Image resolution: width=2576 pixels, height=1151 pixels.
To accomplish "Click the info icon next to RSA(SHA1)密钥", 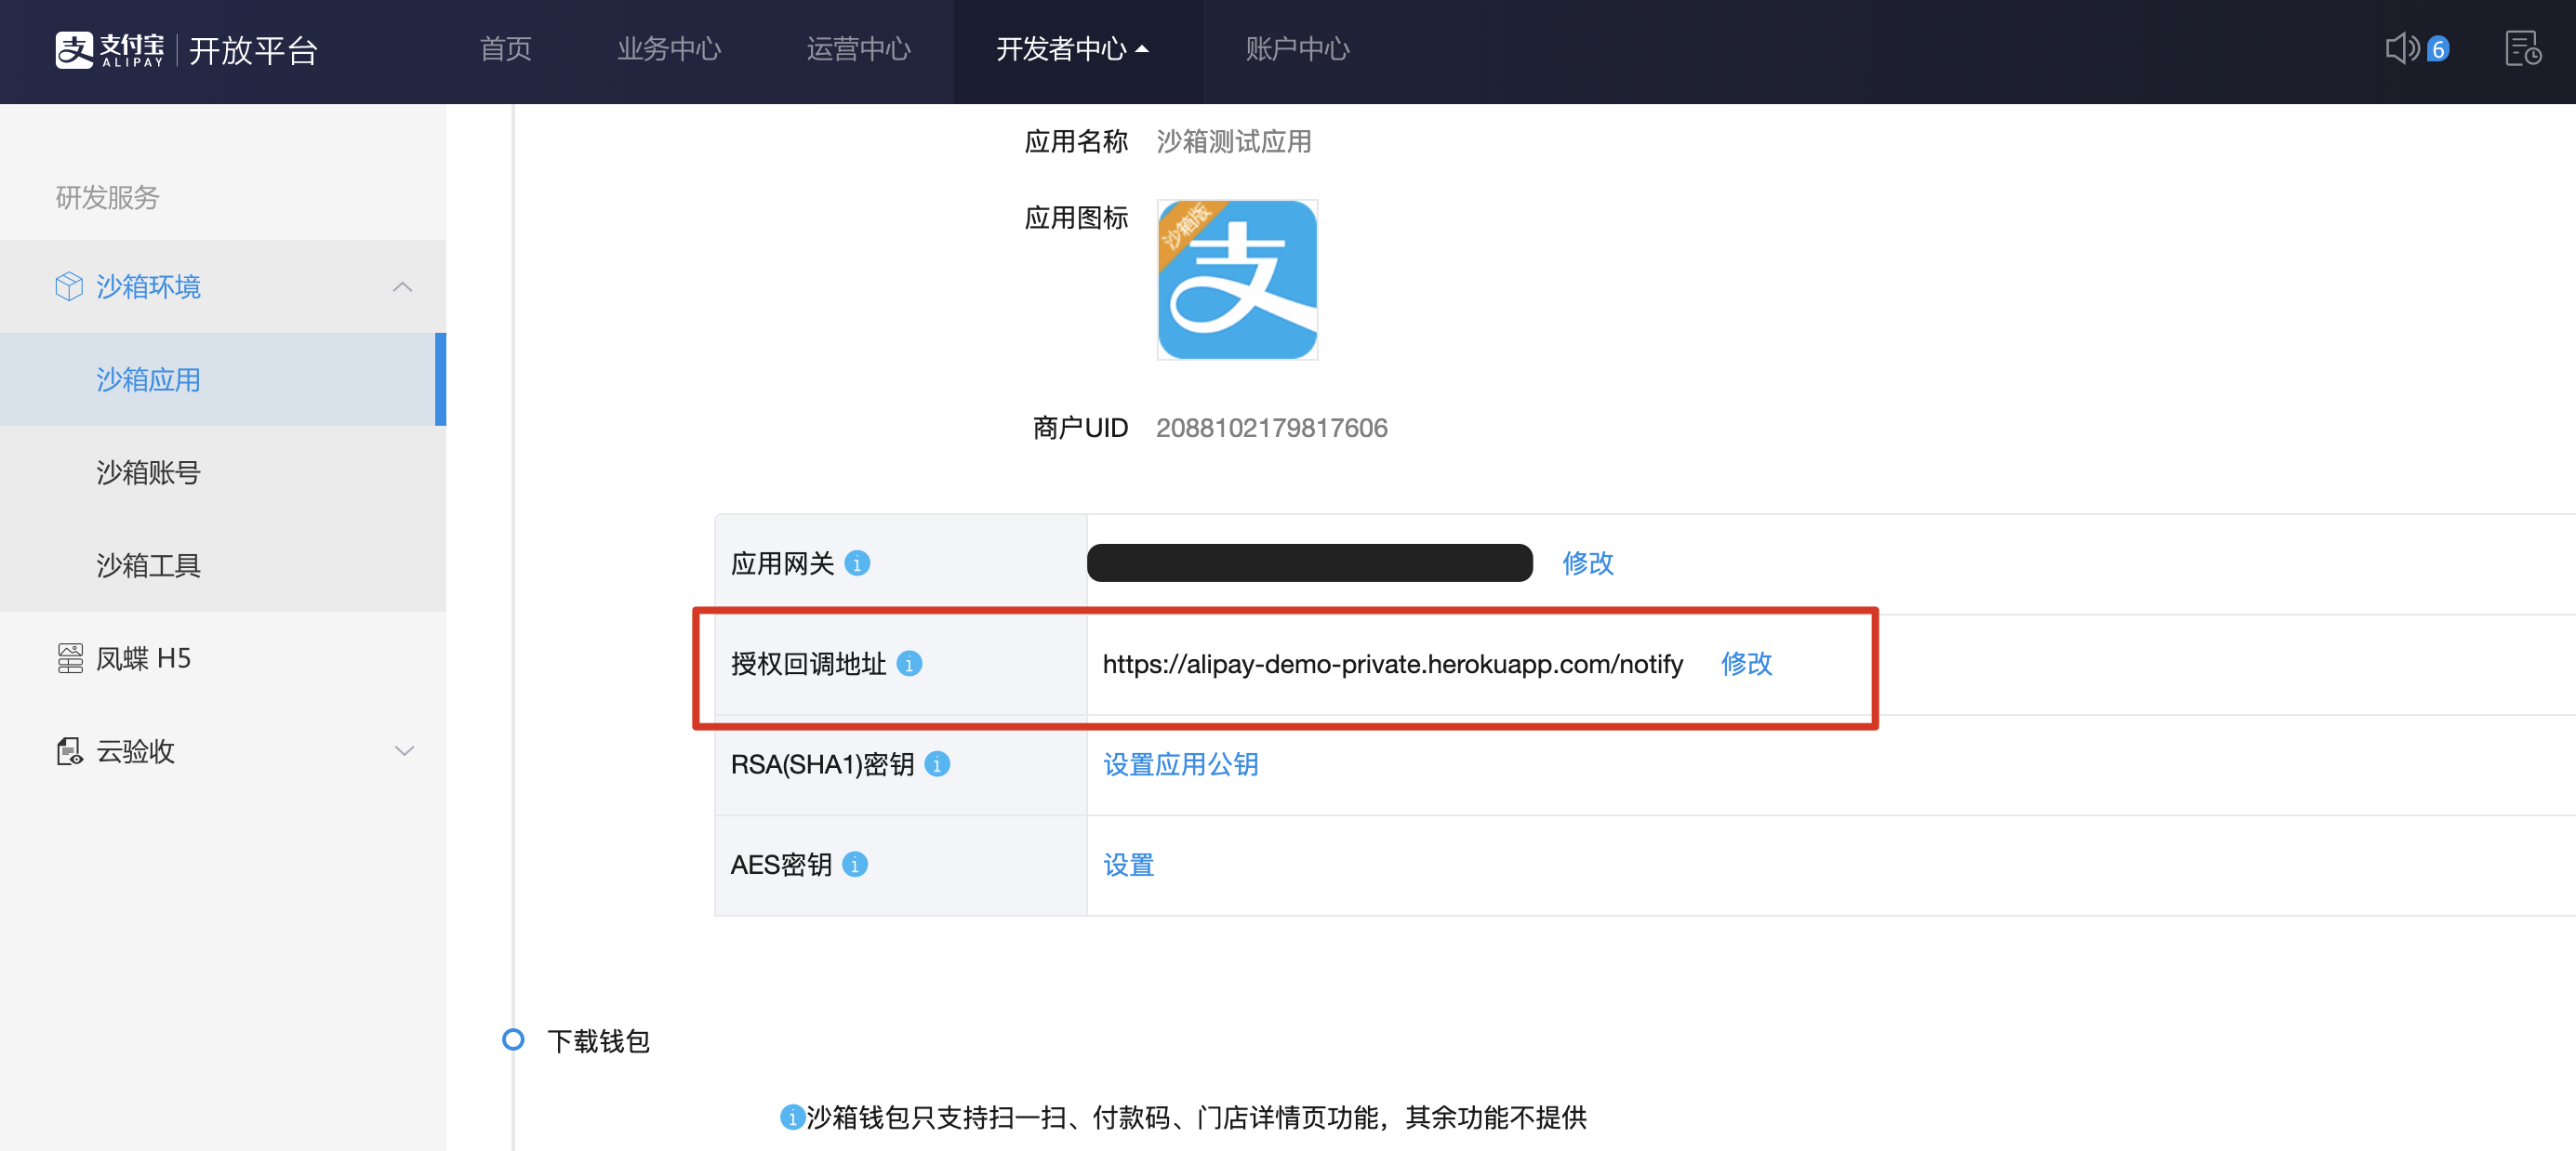I will click(x=937, y=765).
